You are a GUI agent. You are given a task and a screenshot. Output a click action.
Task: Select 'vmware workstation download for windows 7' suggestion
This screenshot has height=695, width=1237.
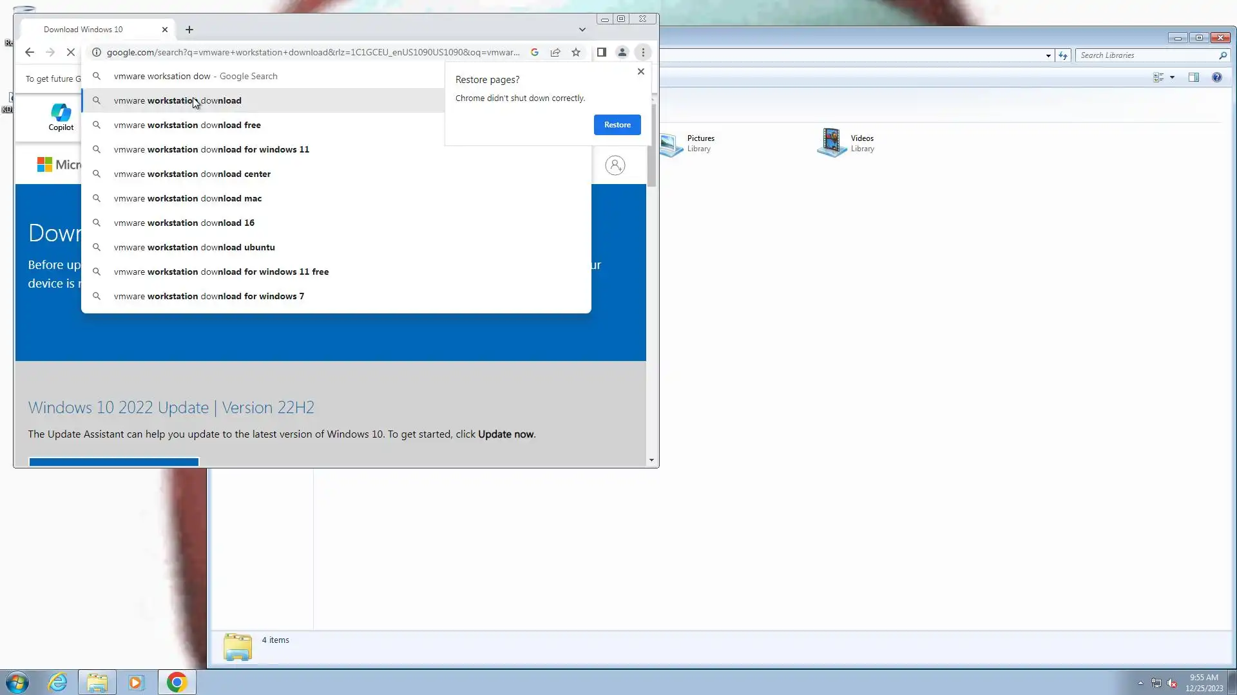coord(209,296)
